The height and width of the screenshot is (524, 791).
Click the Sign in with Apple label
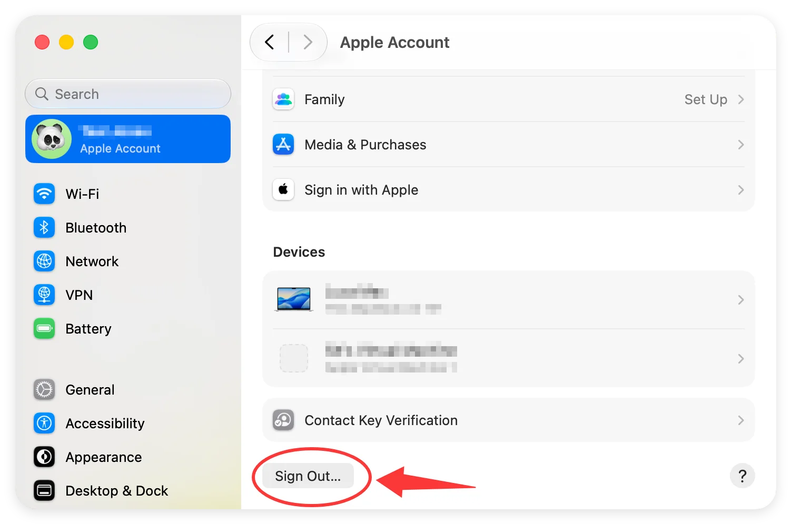(361, 190)
